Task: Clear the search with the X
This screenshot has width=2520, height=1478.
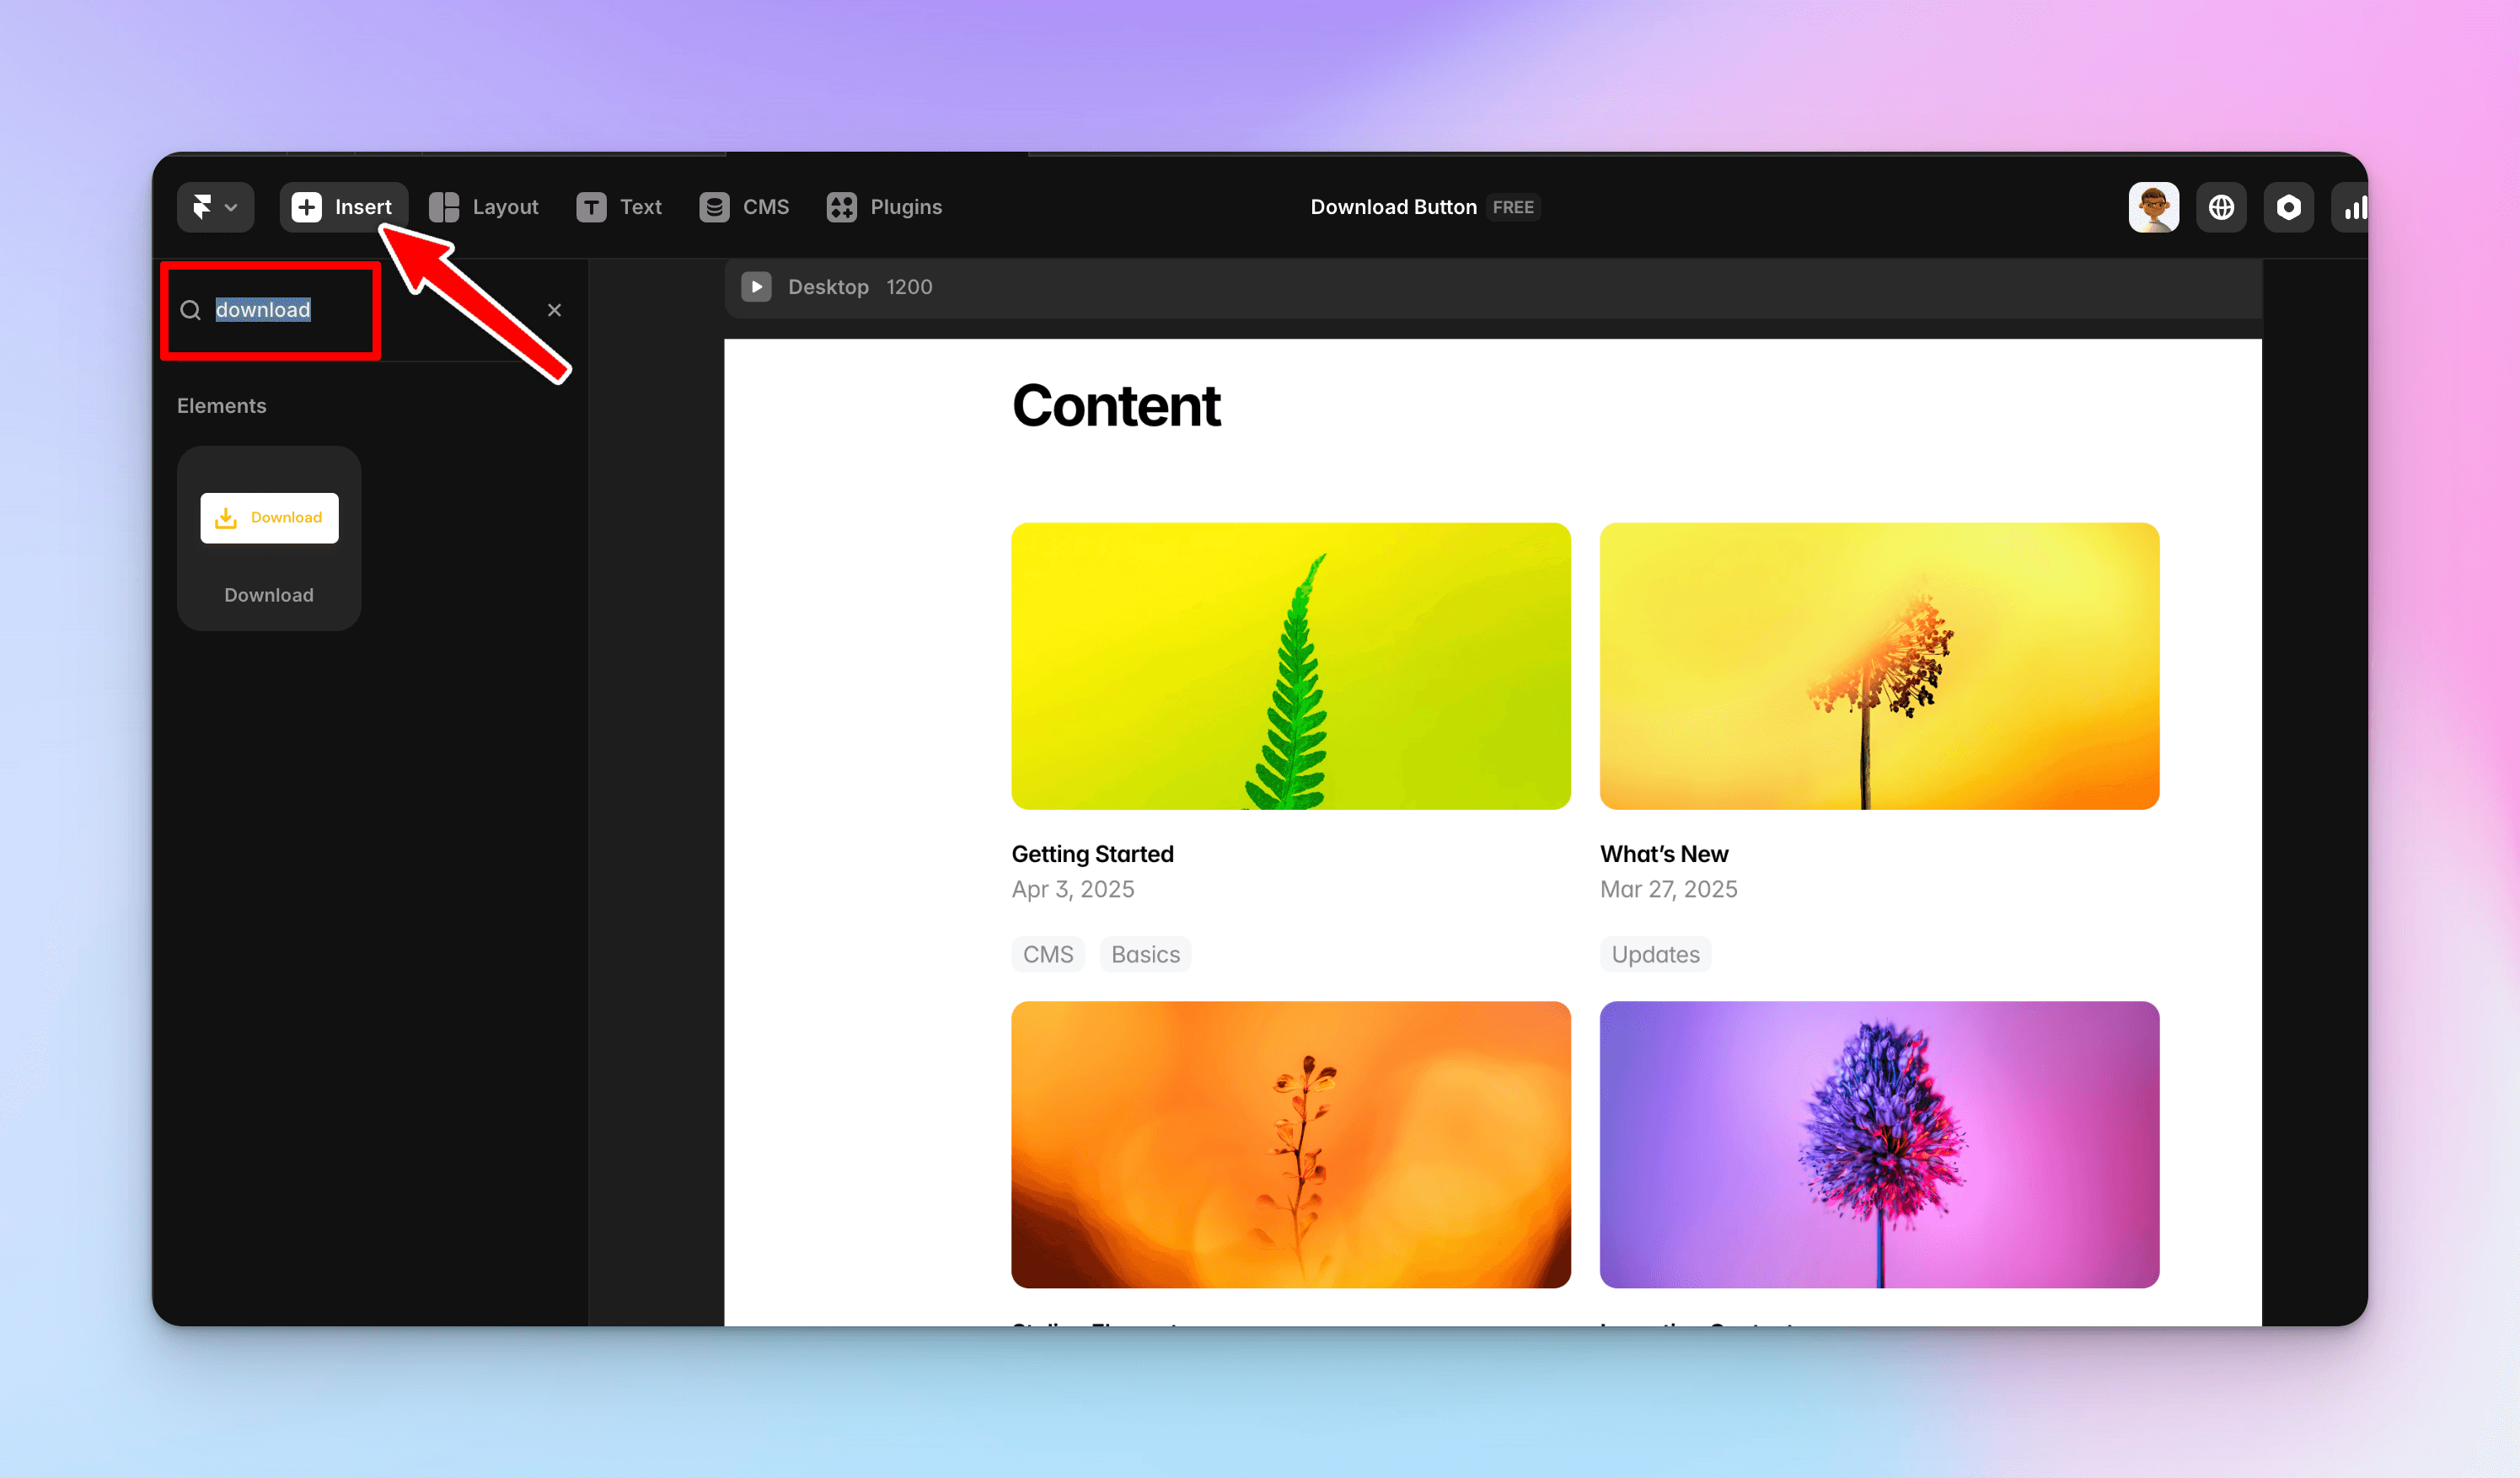Action: pyautogui.click(x=554, y=310)
